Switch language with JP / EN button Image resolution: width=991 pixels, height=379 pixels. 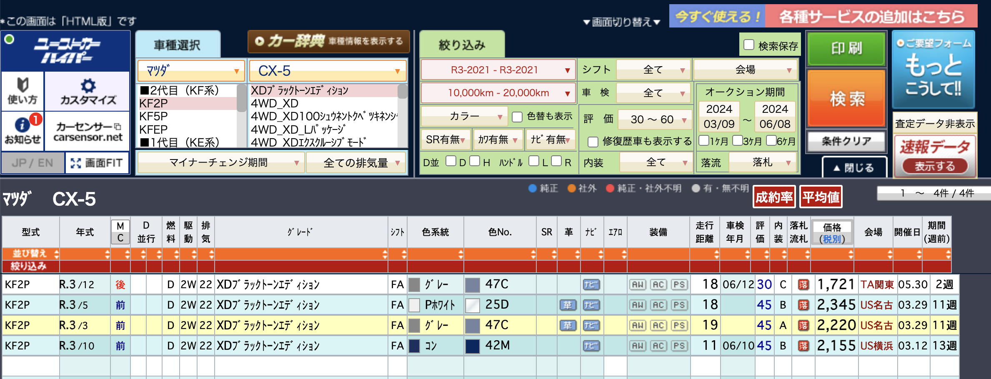coord(33,163)
